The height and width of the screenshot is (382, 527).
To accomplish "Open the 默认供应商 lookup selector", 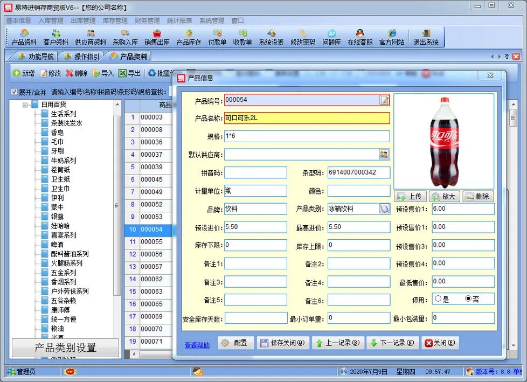I will (x=384, y=155).
